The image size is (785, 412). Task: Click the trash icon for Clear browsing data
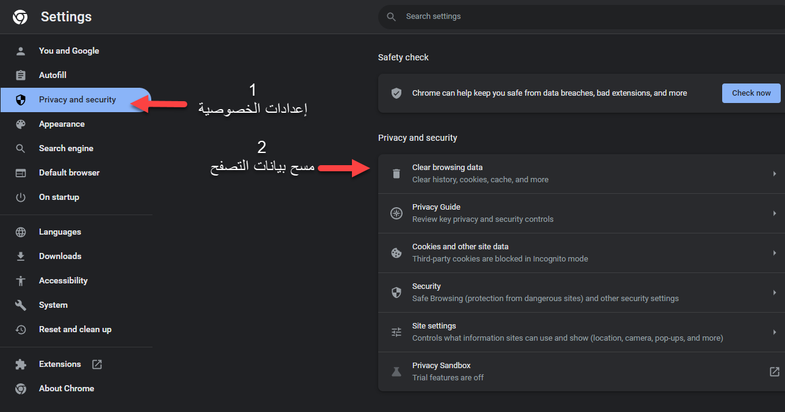396,174
